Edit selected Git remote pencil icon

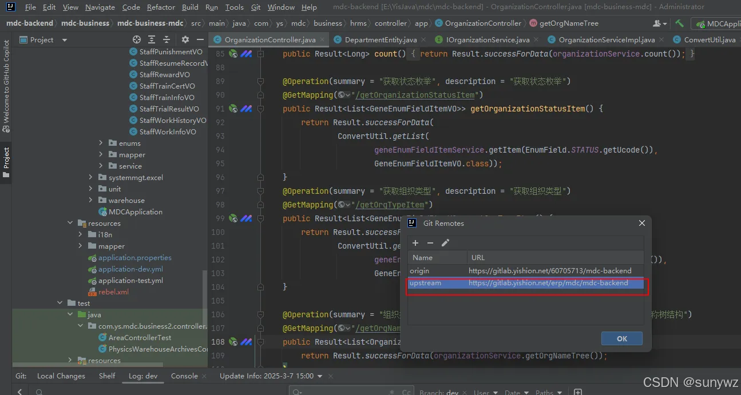pyautogui.click(x=445, y=243)
